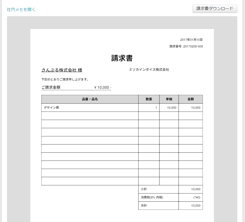
Task: Select the デザイン費 item cell
Action: pyautogui.click(x=51, y=108)
